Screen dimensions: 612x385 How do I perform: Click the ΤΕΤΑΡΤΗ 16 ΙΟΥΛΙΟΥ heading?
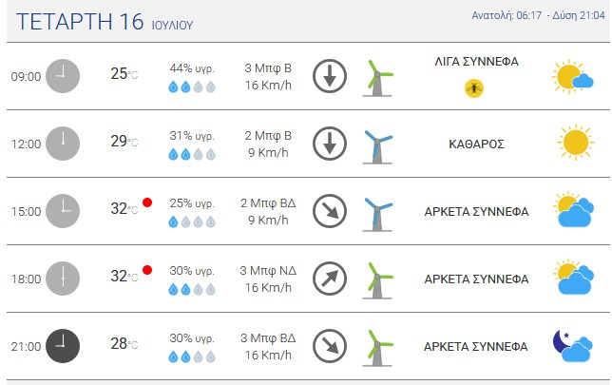(105, 22)
